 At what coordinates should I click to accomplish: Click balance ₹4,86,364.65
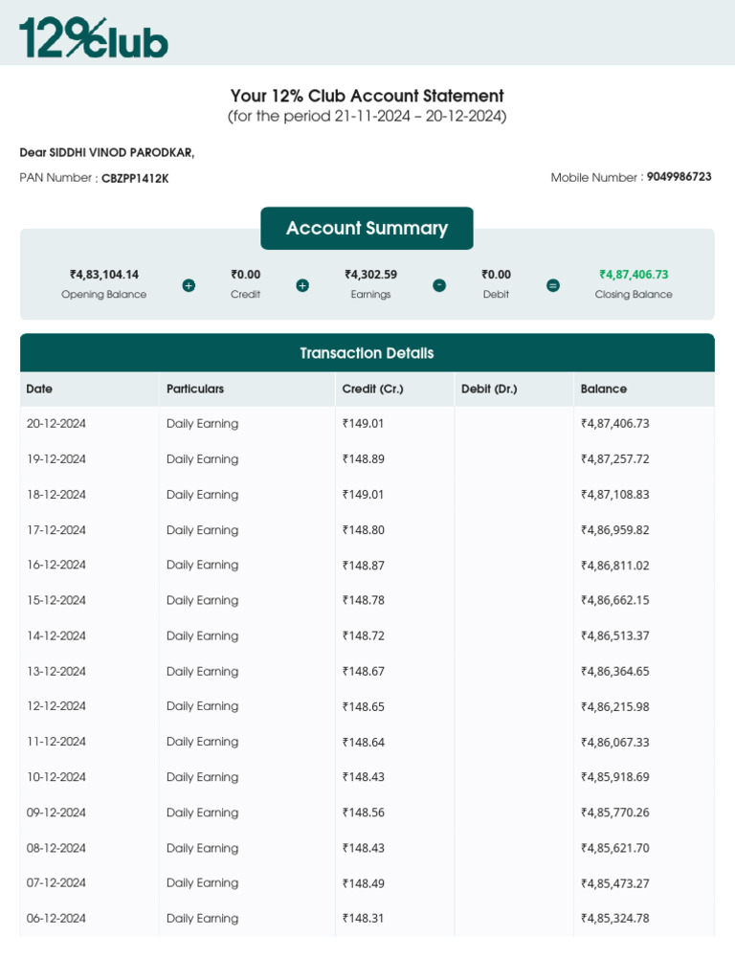[615, 671]
